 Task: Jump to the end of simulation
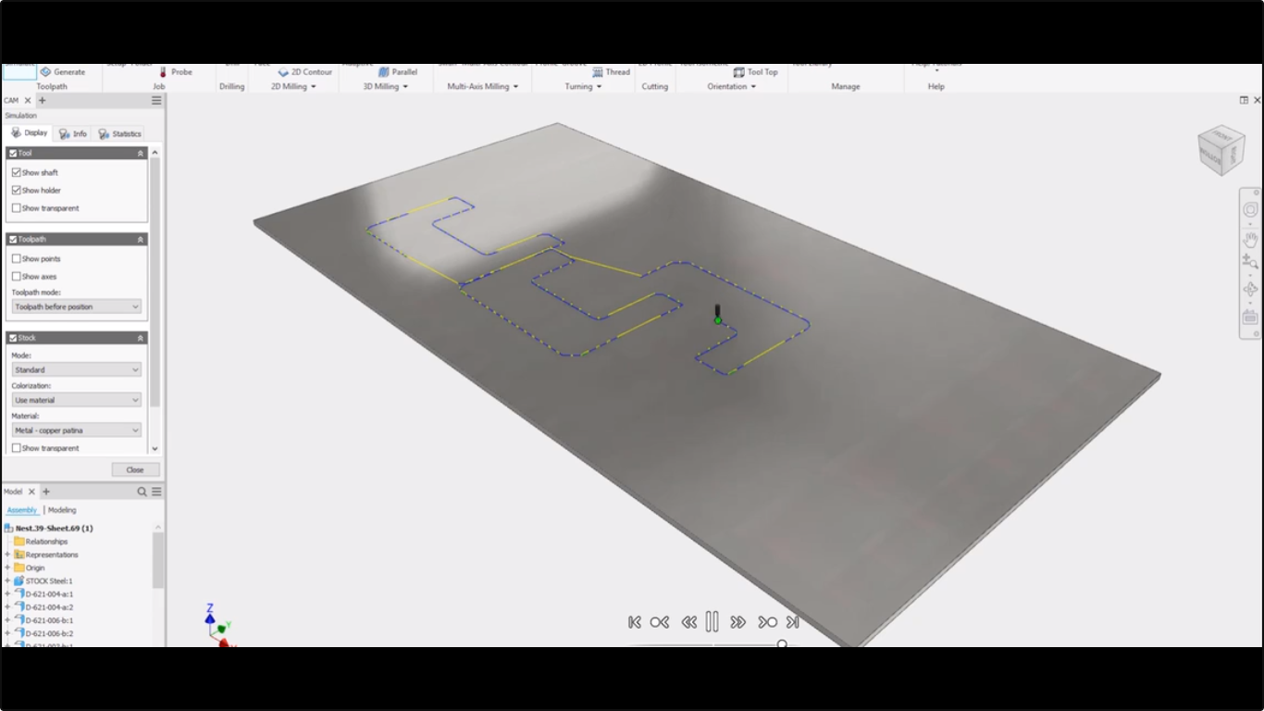pos(792,622)
